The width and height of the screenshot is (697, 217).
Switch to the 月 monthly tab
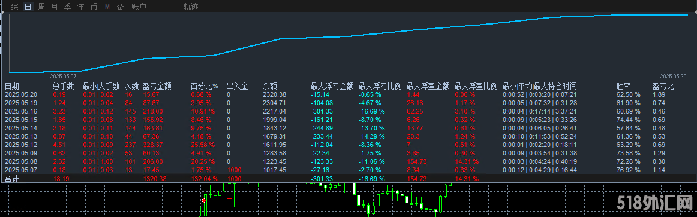click(54, 7)
